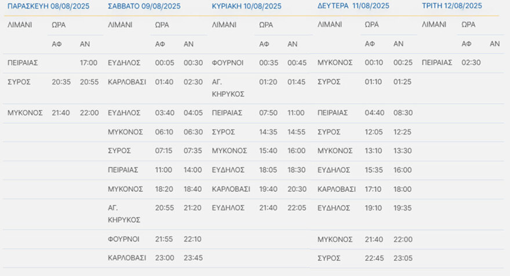Click the 07:50 ΠΕΙΡΑΙΑΣ time on ΚΥΡΙΑΚΗ
510x276 pixels.
(268, 113)
